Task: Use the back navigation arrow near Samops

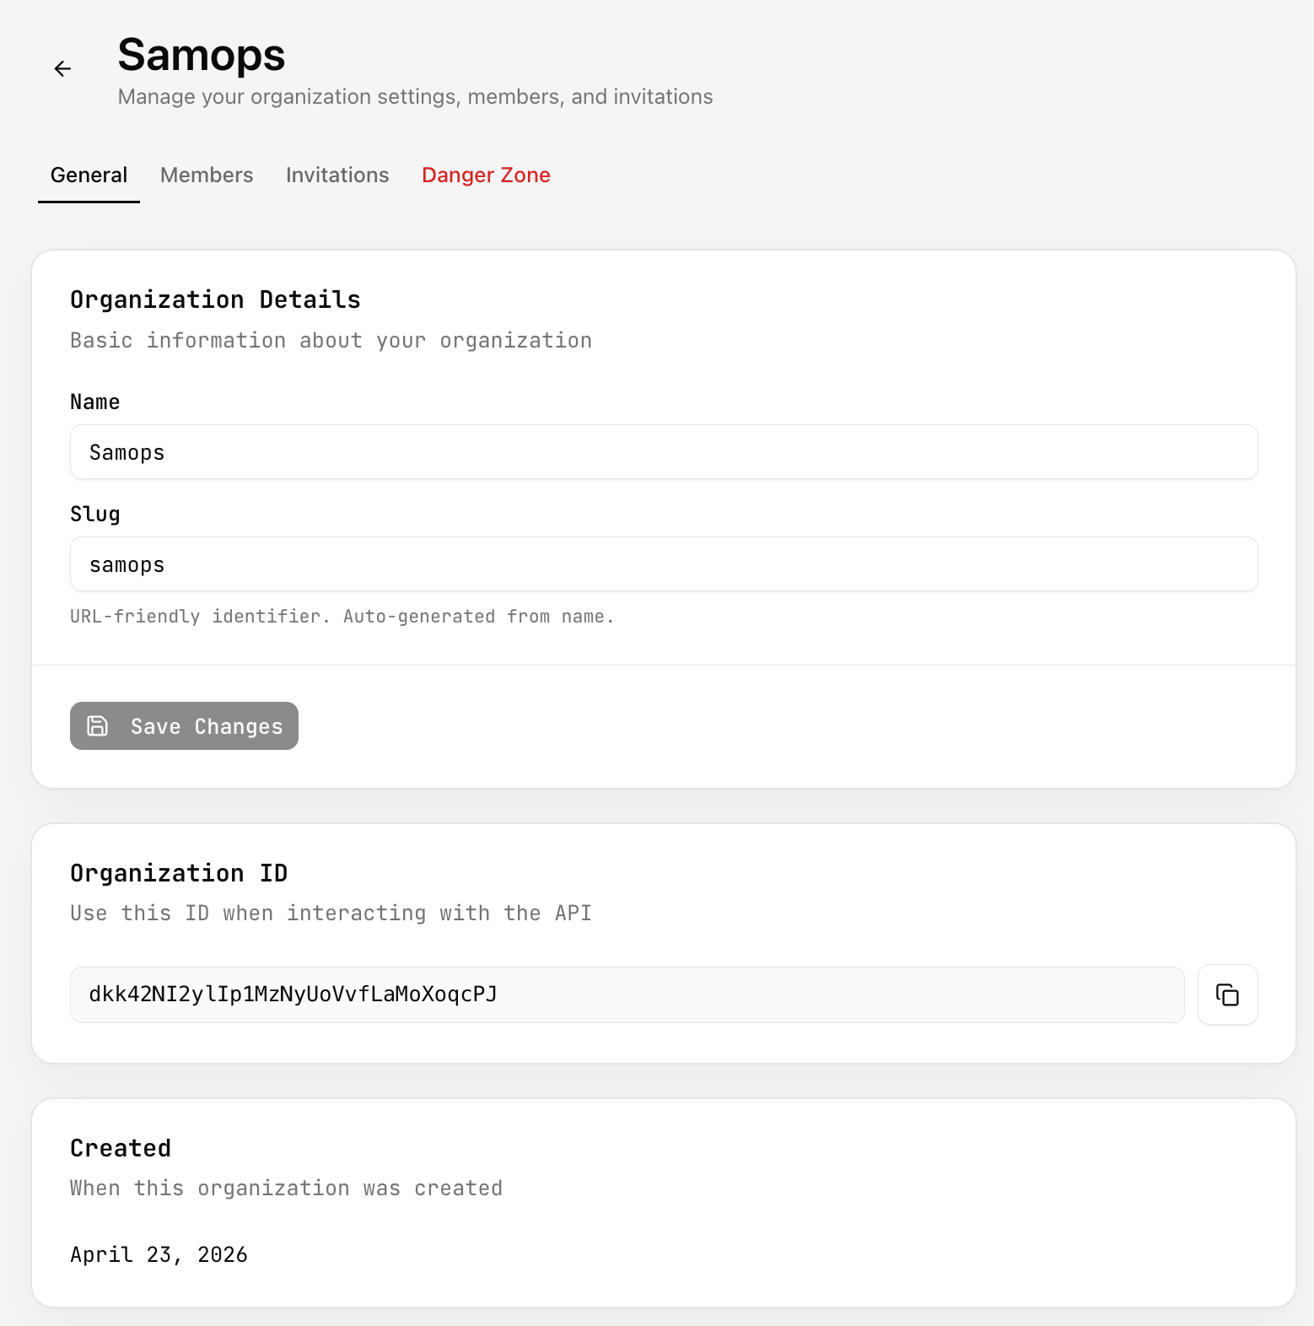Action: [x=62, y=68]
